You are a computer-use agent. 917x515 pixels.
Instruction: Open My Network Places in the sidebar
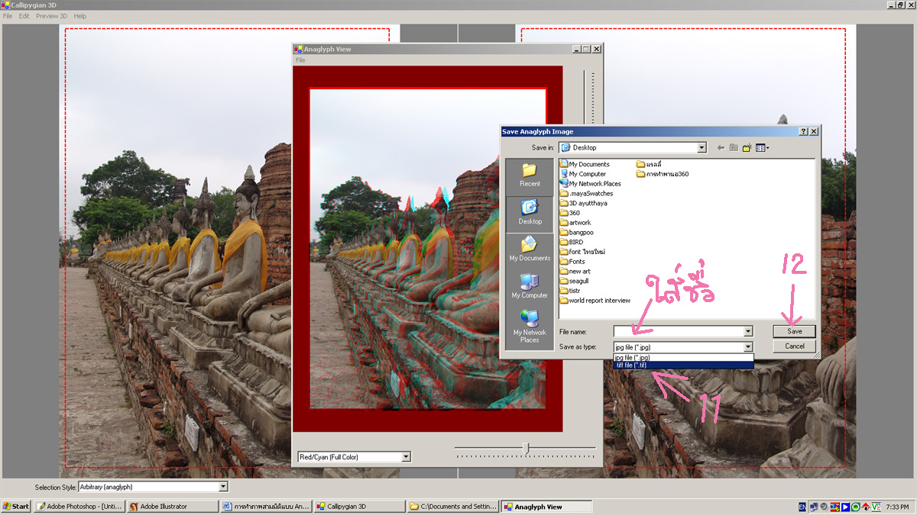(x=529, y=326)
